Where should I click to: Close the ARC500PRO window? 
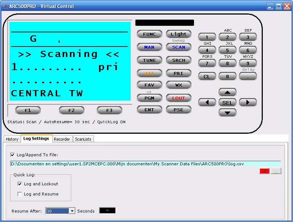point(287,6)
